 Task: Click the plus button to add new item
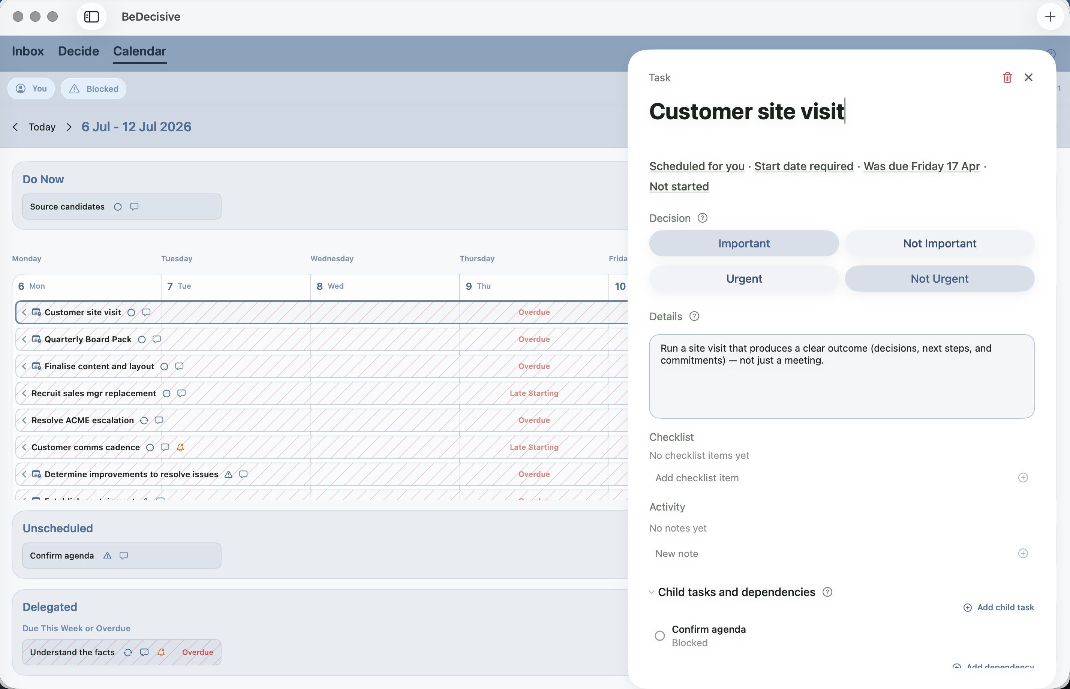click(x=1050, y=16)
